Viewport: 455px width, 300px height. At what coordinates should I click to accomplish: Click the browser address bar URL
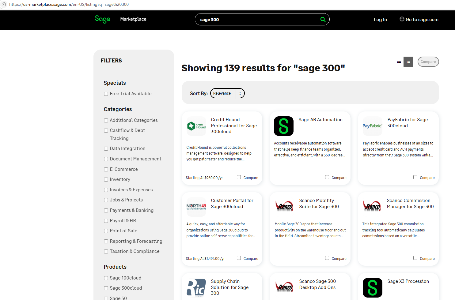(69, 4)
